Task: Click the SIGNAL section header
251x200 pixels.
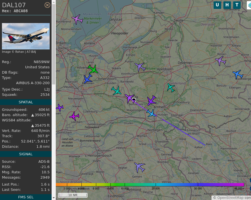Action: tap(26, 154)
